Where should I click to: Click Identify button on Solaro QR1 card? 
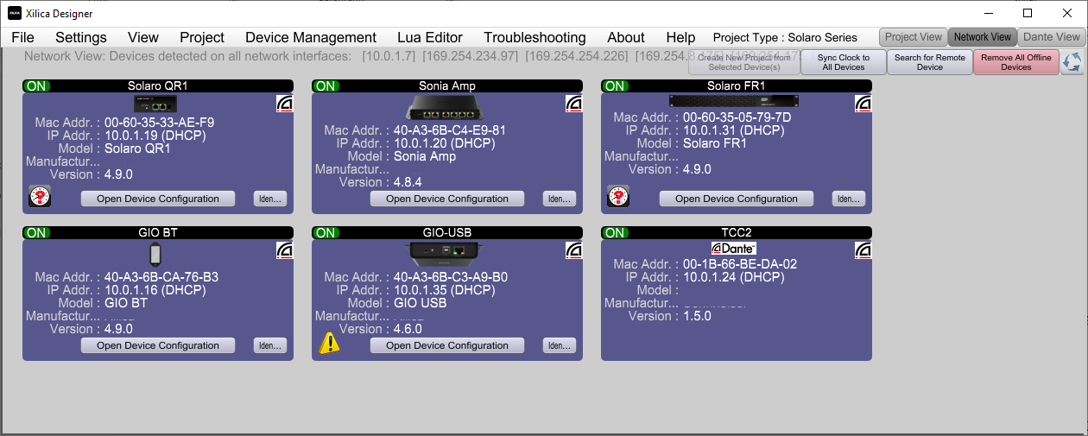[x=270, y=199]
